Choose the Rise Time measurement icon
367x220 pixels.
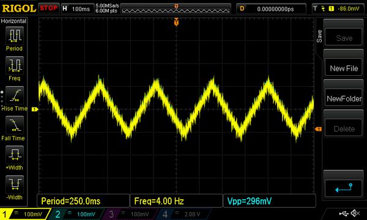click(15, 95)
